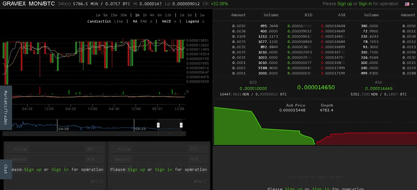Hide MACD with the x beside it
Image resolution: width=417 pixels, height=190 pixels.
(x=175, y=21)
